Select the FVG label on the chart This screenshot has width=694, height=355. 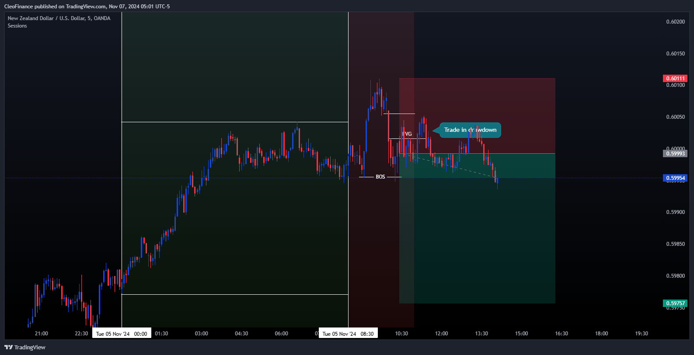[407, 134]
